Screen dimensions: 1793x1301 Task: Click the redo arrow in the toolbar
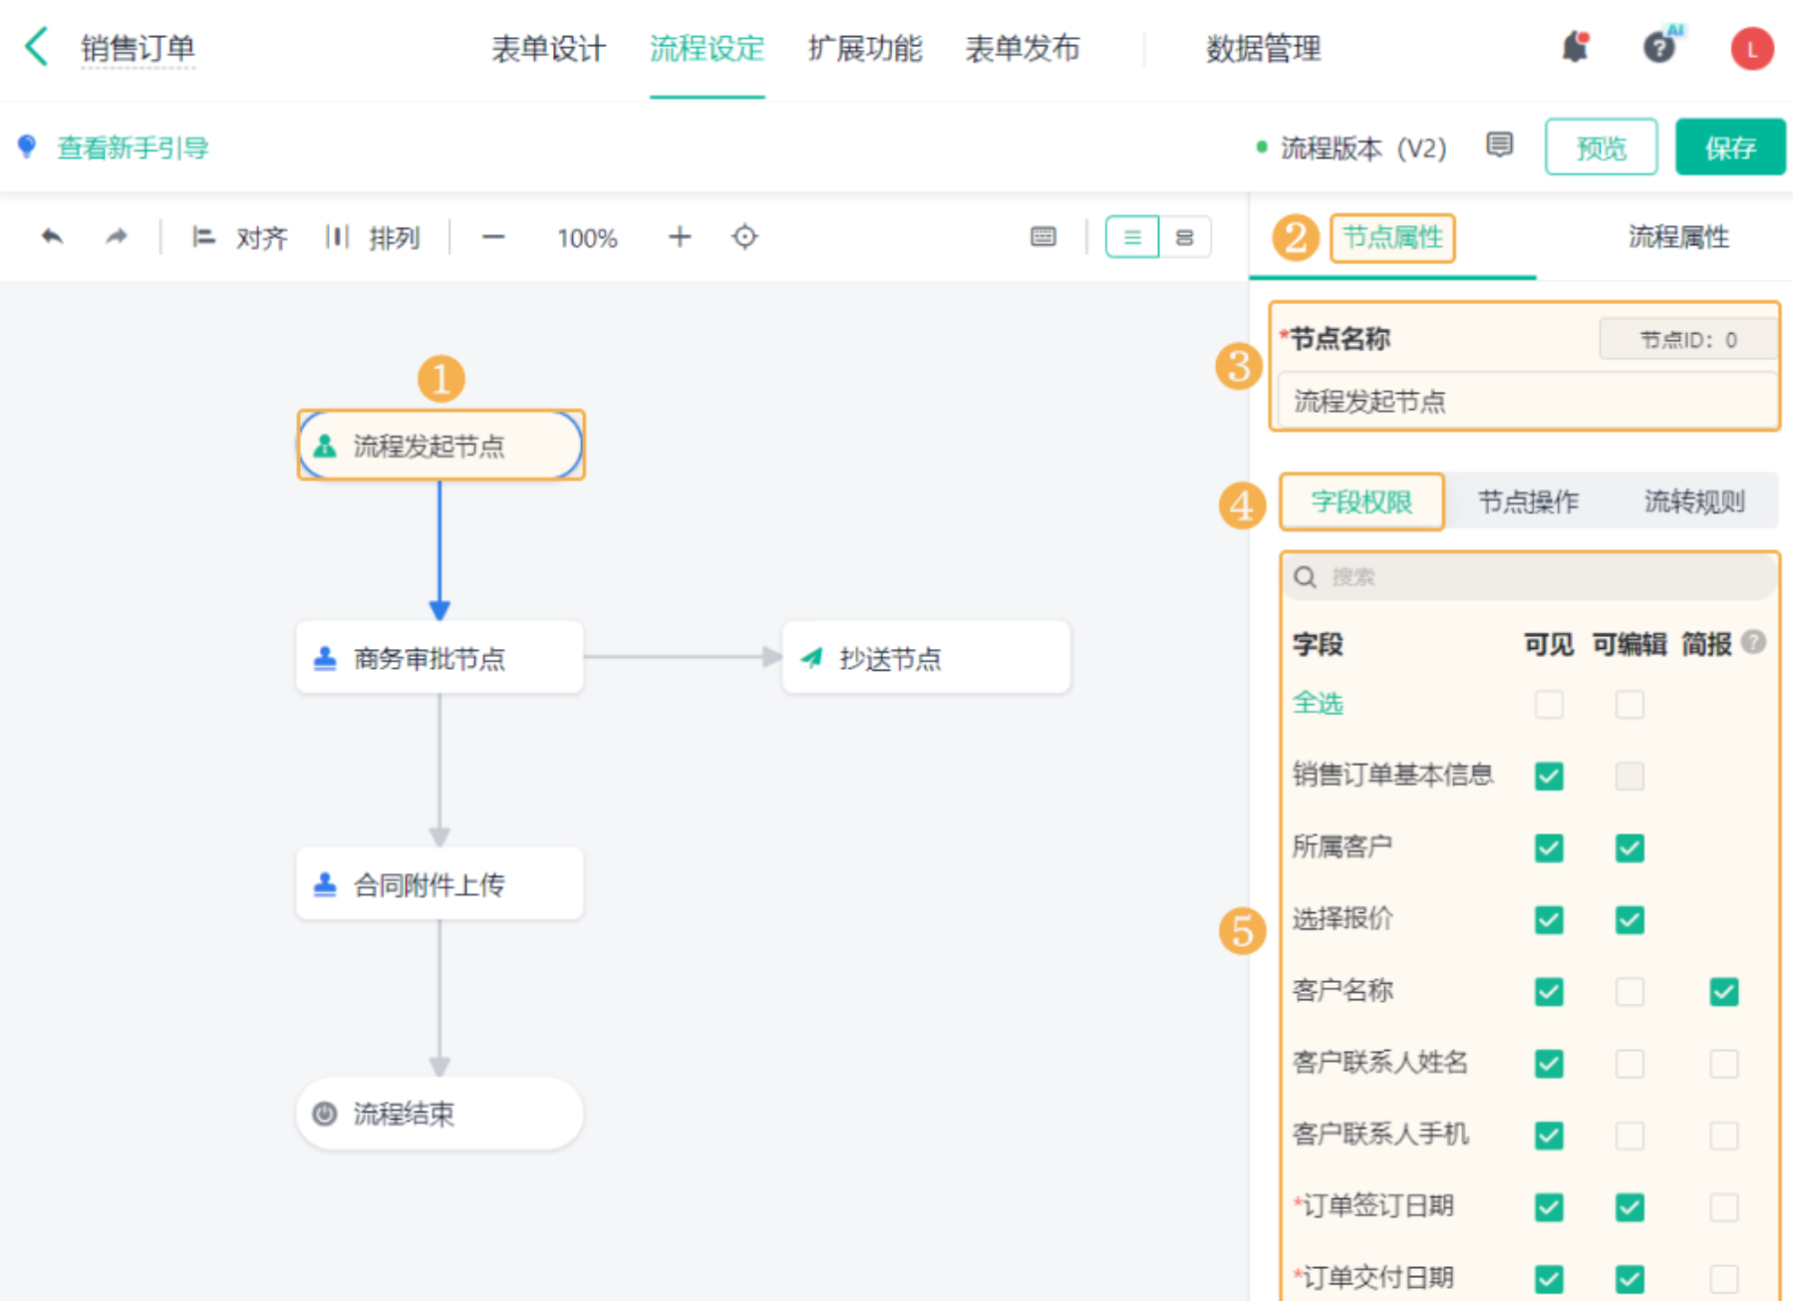point(117,237)
